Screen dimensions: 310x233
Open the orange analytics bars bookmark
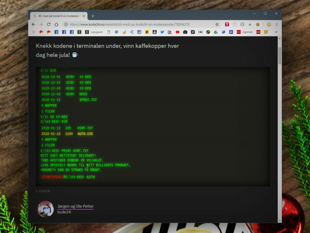(124, 32)
